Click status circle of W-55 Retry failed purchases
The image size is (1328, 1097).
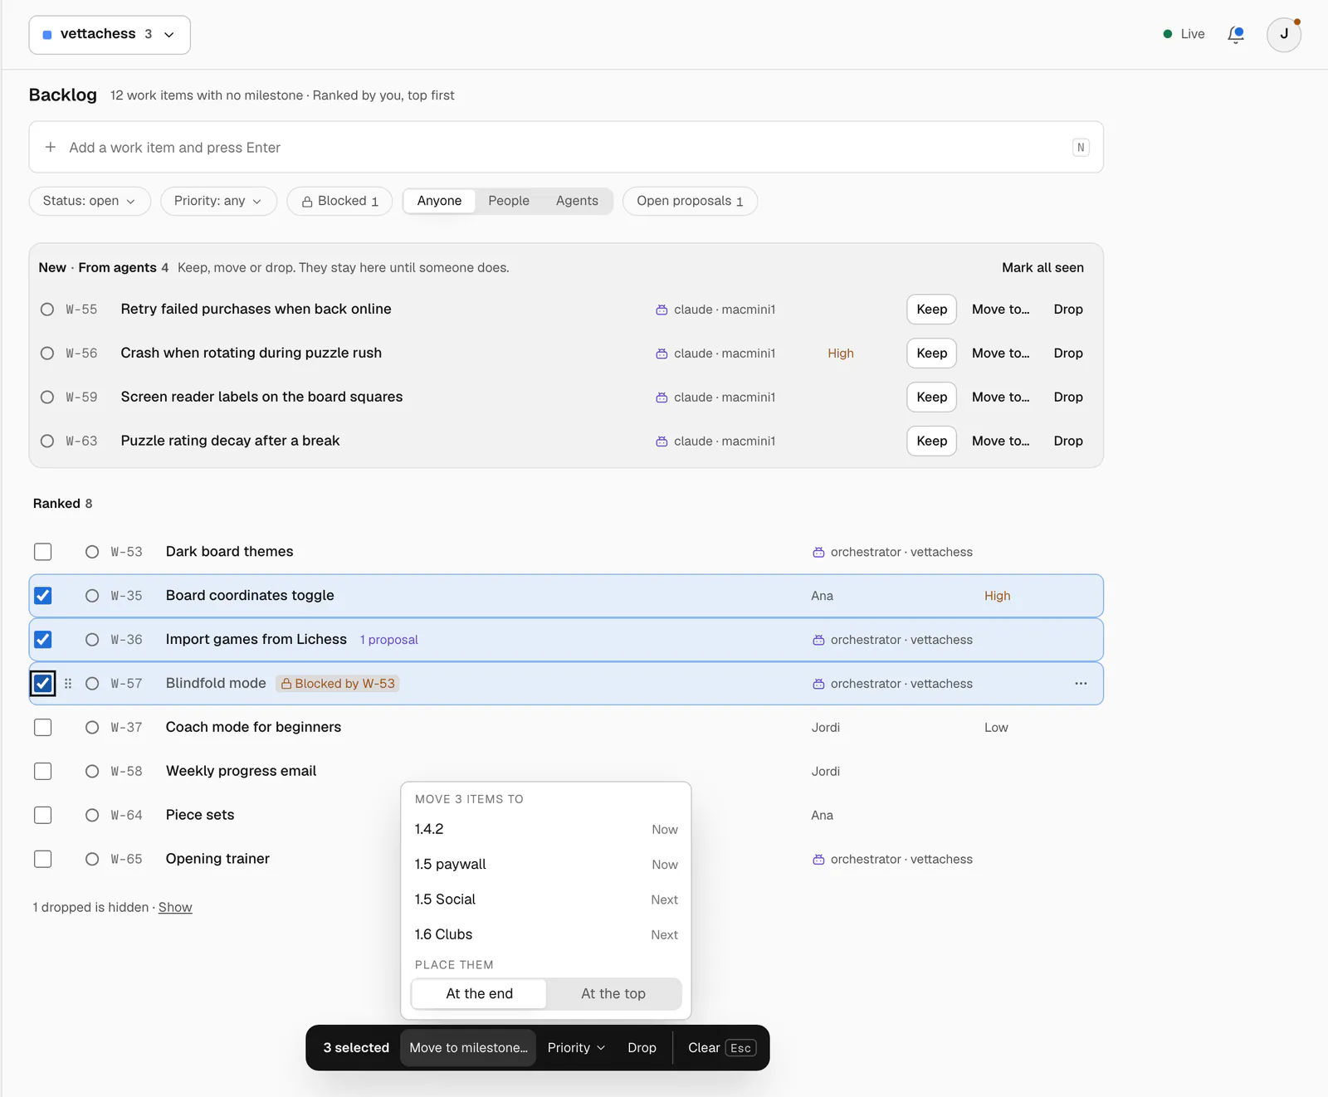[x=47, y=310]
